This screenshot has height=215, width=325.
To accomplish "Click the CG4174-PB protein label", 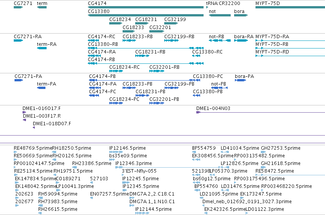I will 102,76.
